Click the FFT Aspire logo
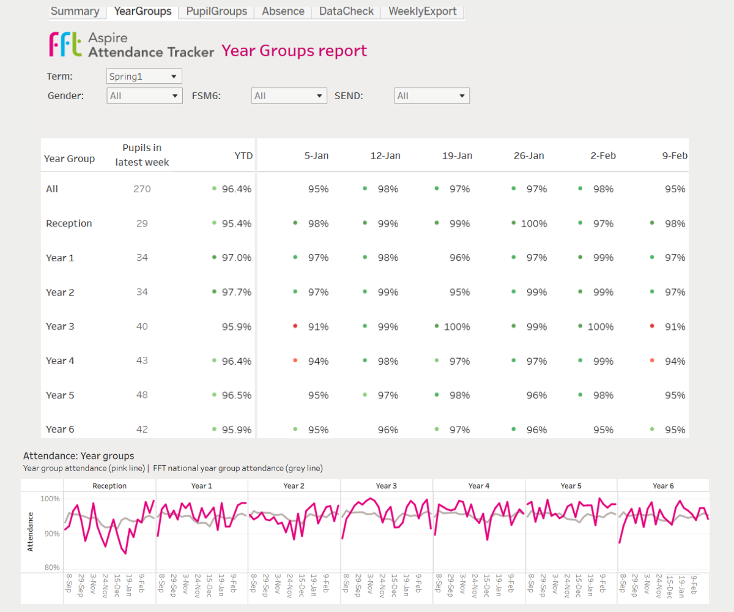This screenshot has height=612, width=734. [65, 45]
